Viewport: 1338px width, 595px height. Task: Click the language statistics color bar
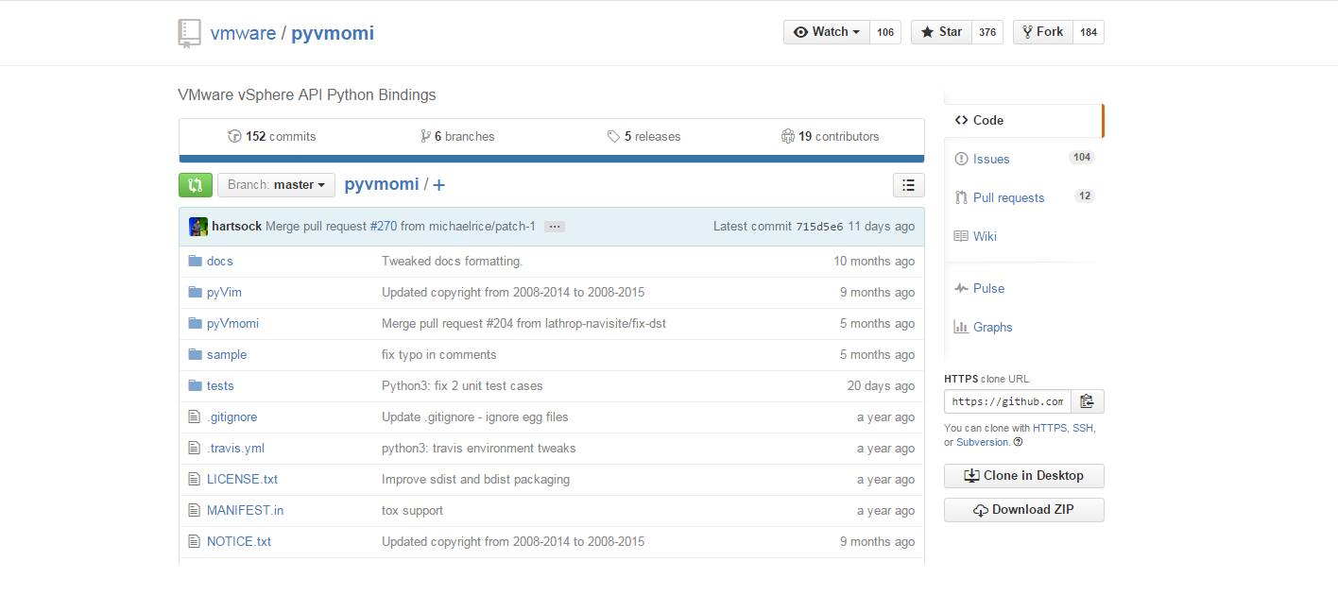552,159
